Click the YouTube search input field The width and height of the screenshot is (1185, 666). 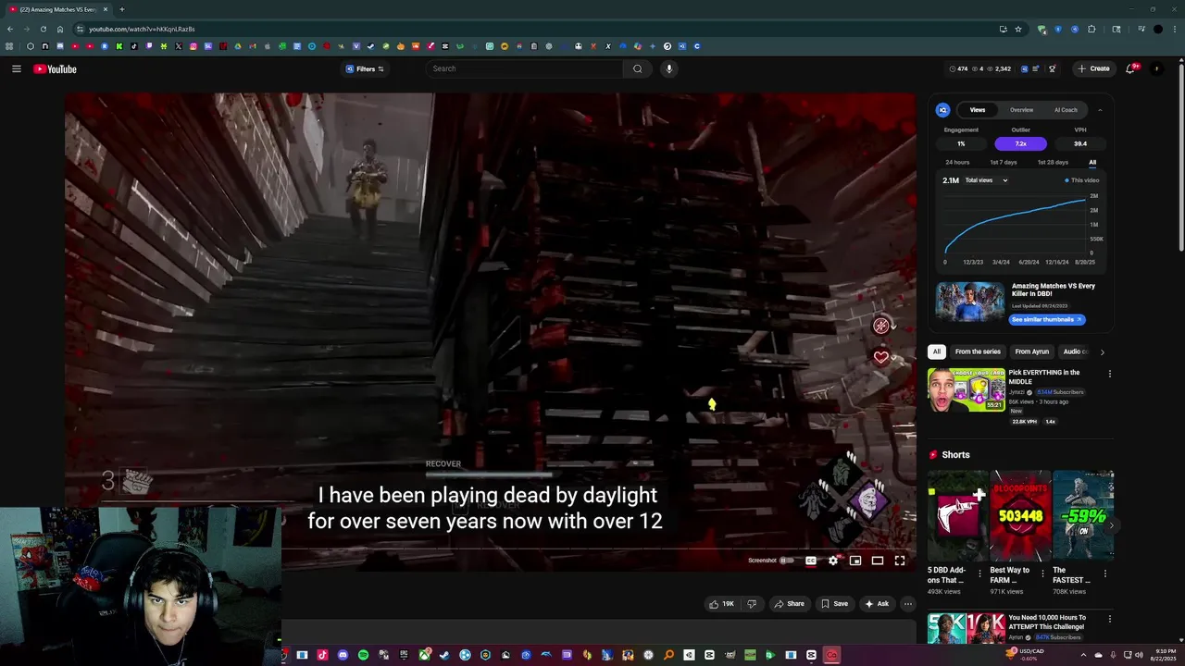point(525,68)
